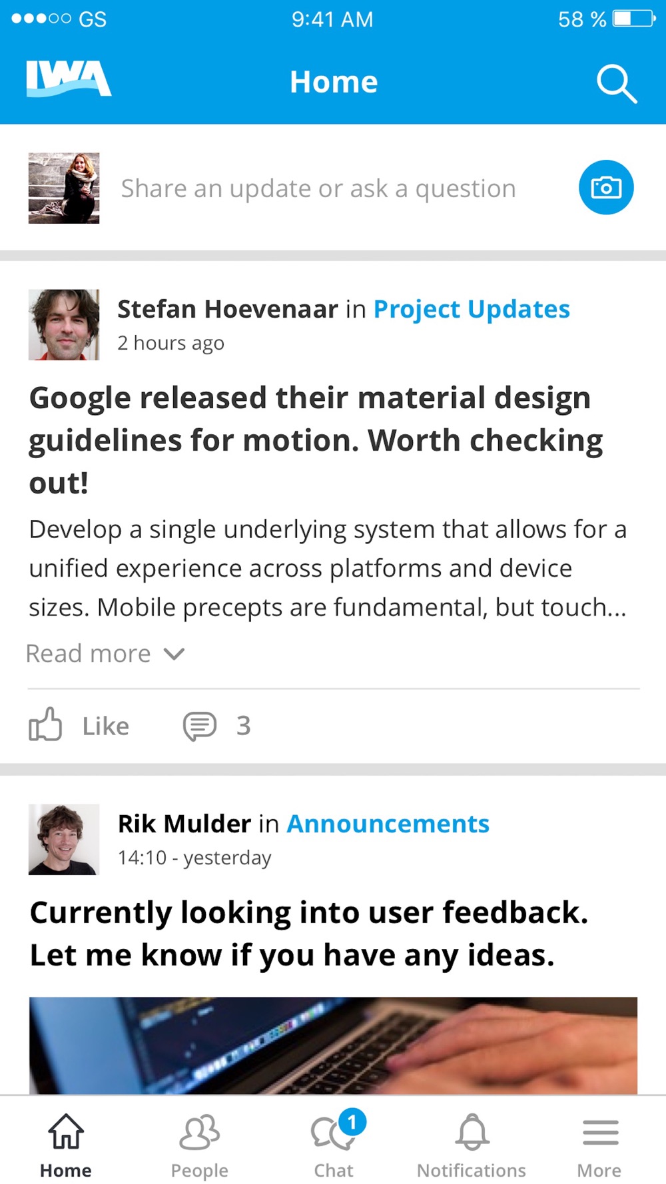This screenshot has height=1184, width=666.
Task: Tap the battery indicator in status bar
Action: pyautogui.click(x=633, y=19)
